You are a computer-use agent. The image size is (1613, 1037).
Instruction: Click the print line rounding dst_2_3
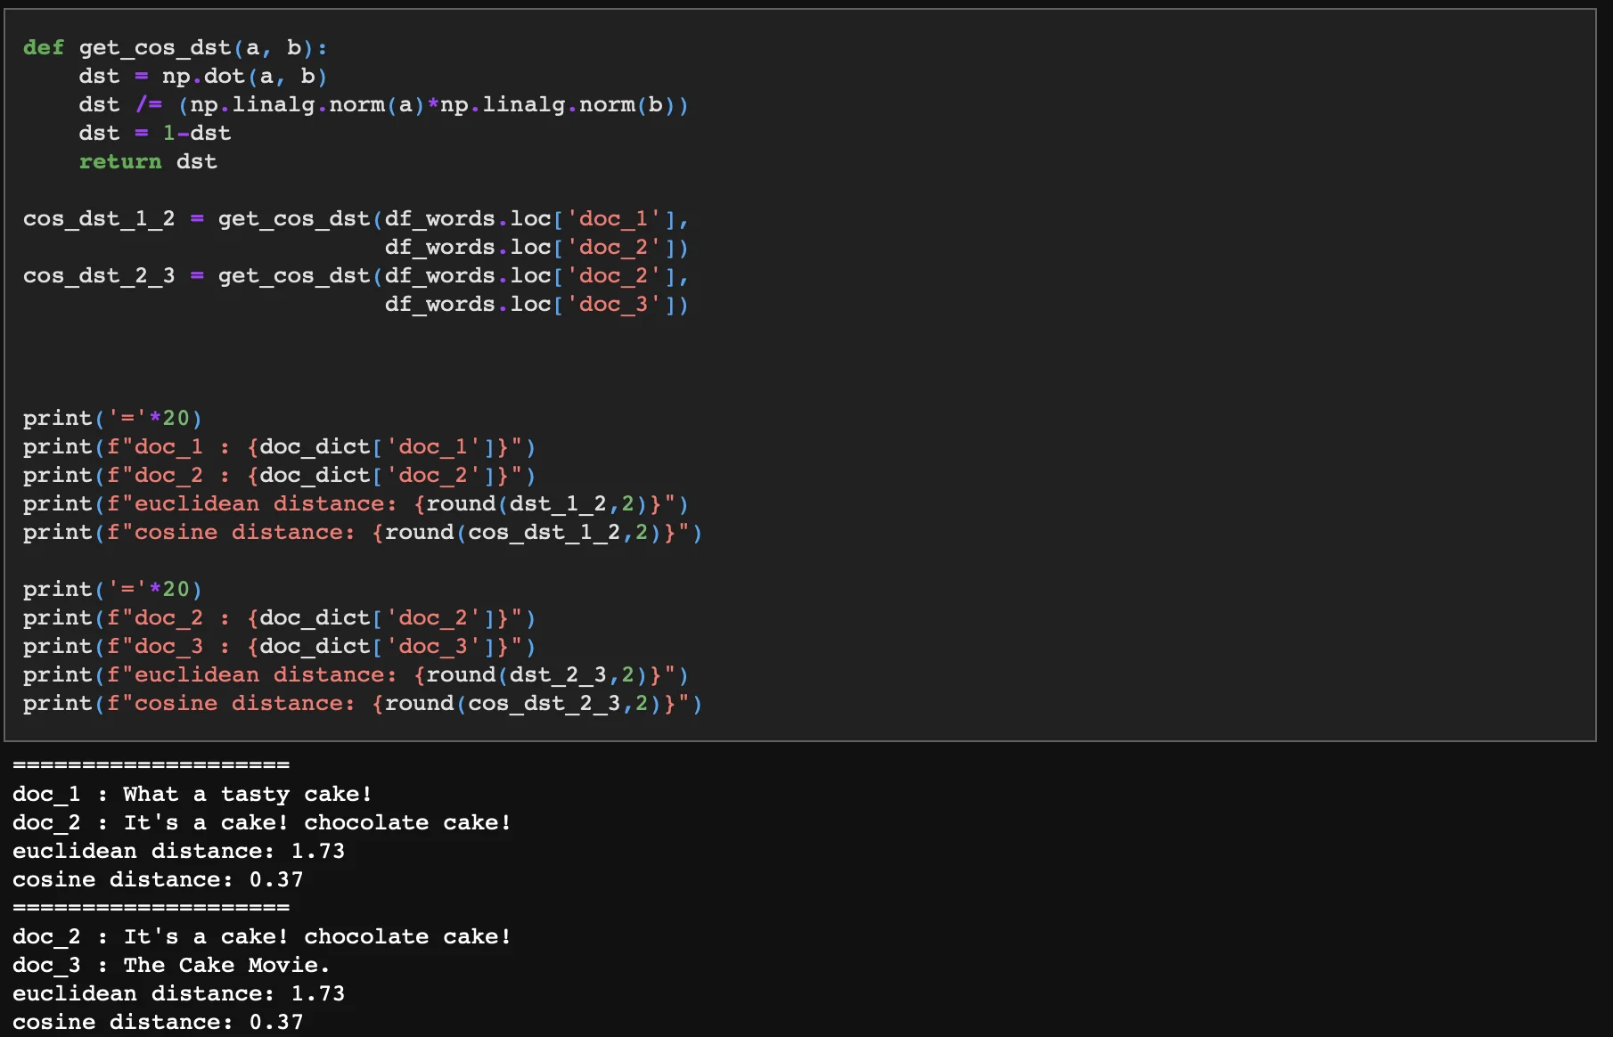click(x=356, y=675)
